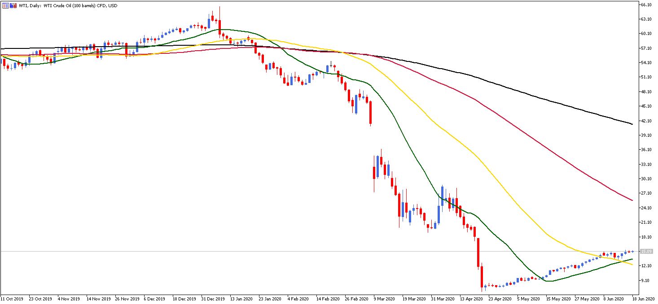Open the Depth of Market table icon
Viewport: 658px width, 304px height.
coord(5,5)
